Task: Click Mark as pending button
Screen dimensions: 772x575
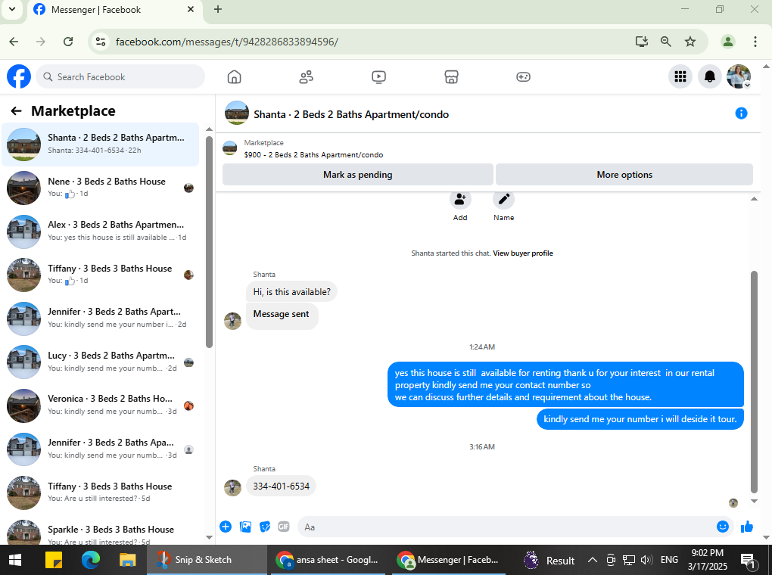Action: (358, 175)
